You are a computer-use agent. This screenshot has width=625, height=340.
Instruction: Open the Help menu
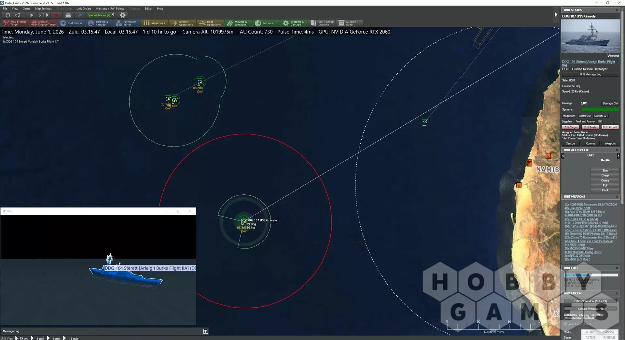tap(160, 8)
